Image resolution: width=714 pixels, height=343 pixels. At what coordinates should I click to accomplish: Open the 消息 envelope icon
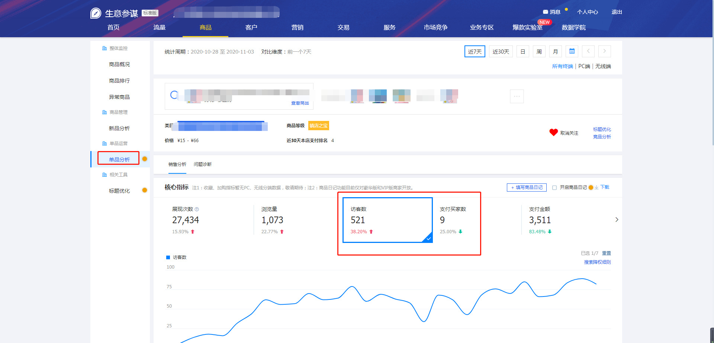point(545,12)
